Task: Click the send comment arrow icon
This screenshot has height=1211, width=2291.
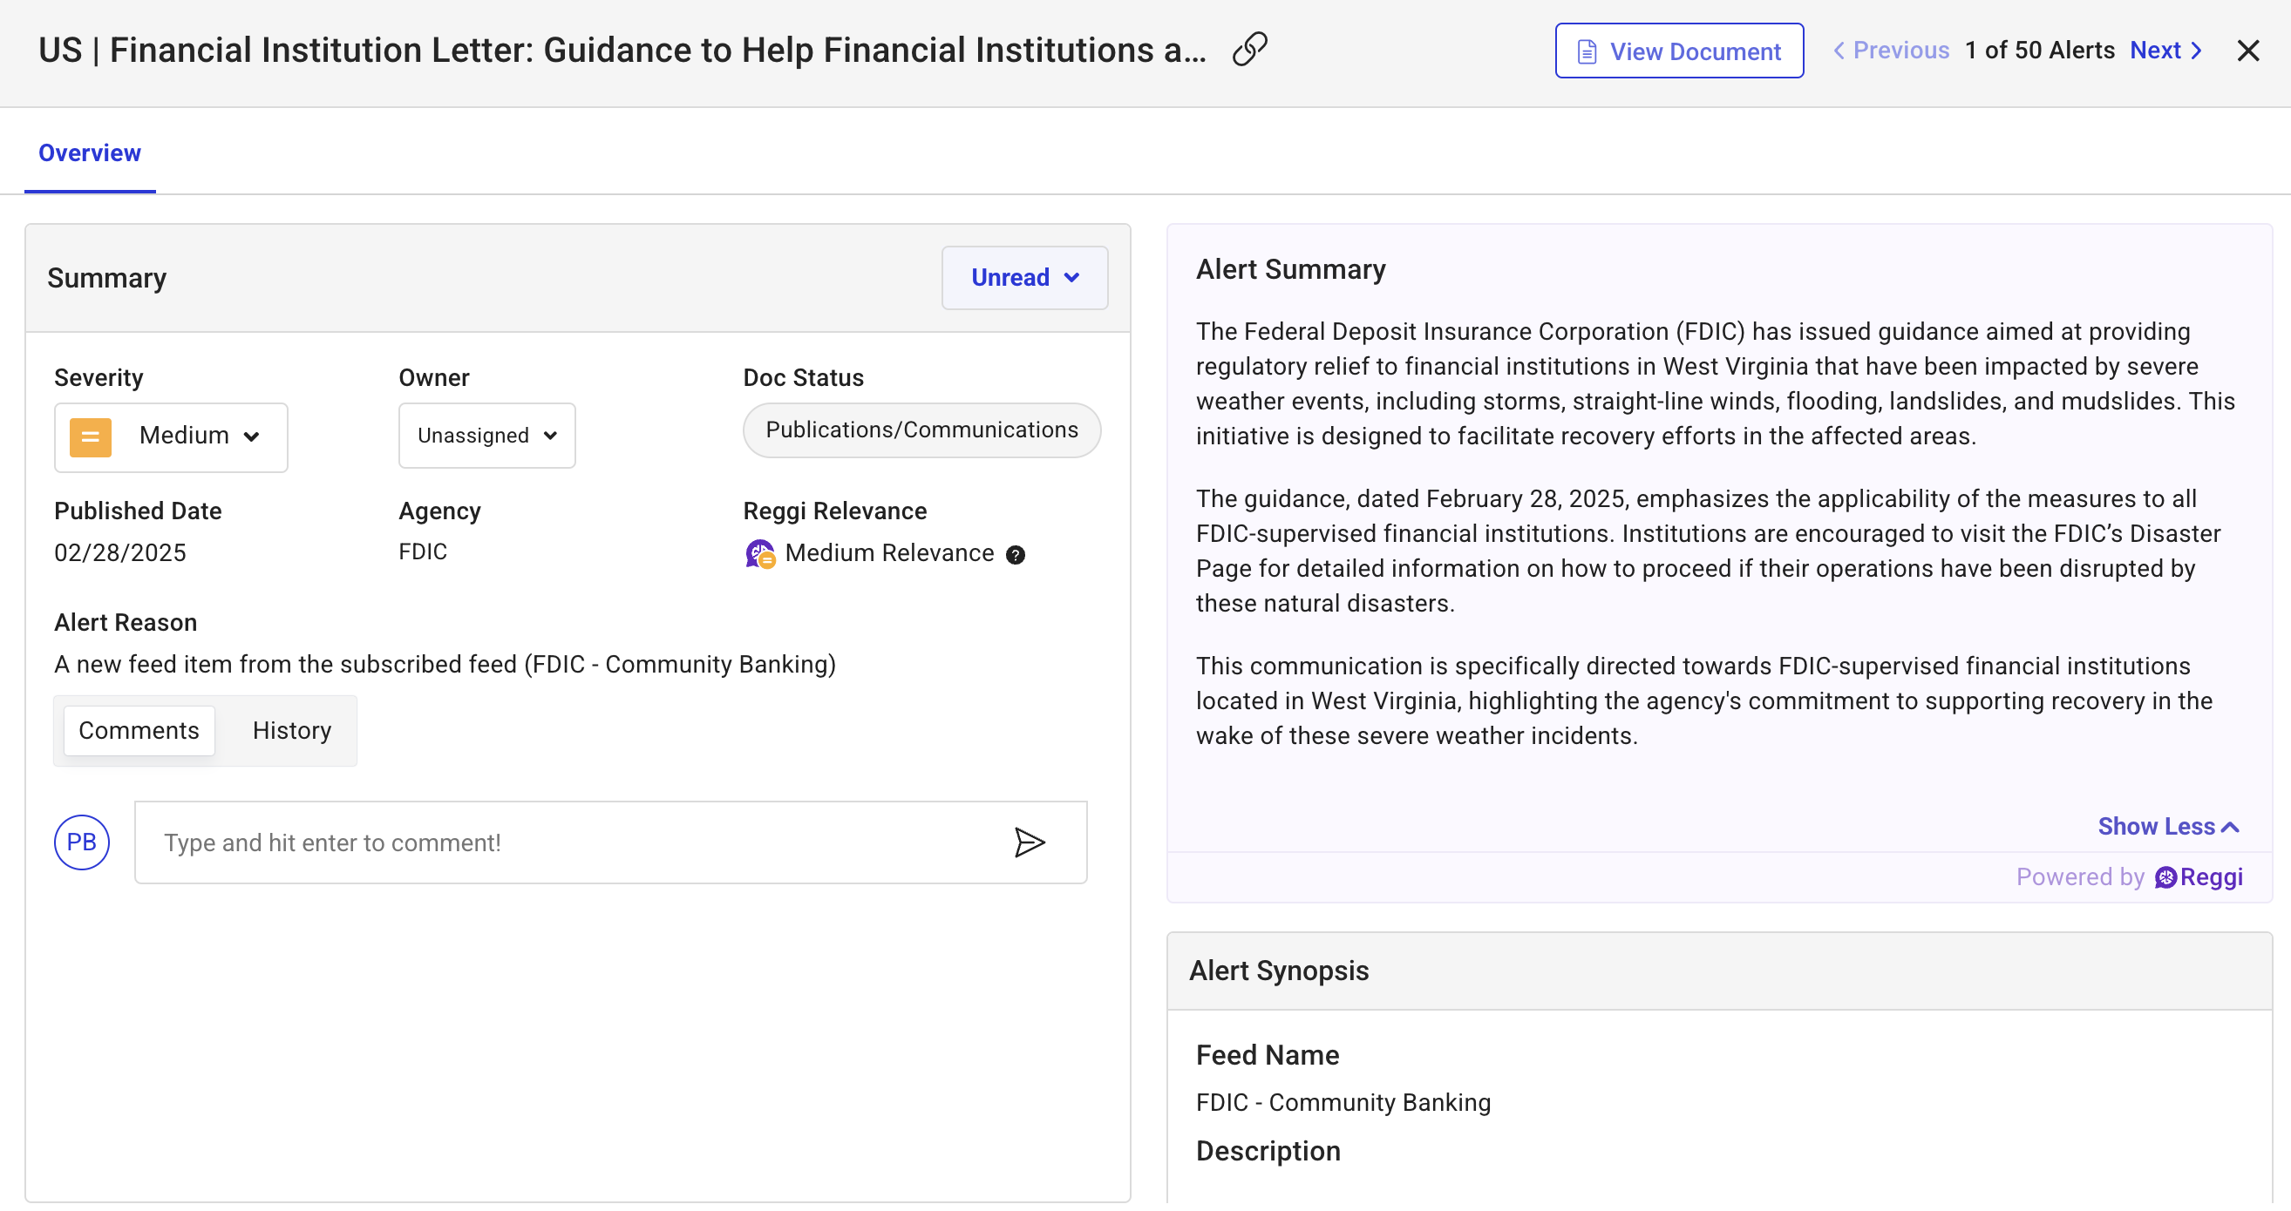Action: [x=1029, y=842]
